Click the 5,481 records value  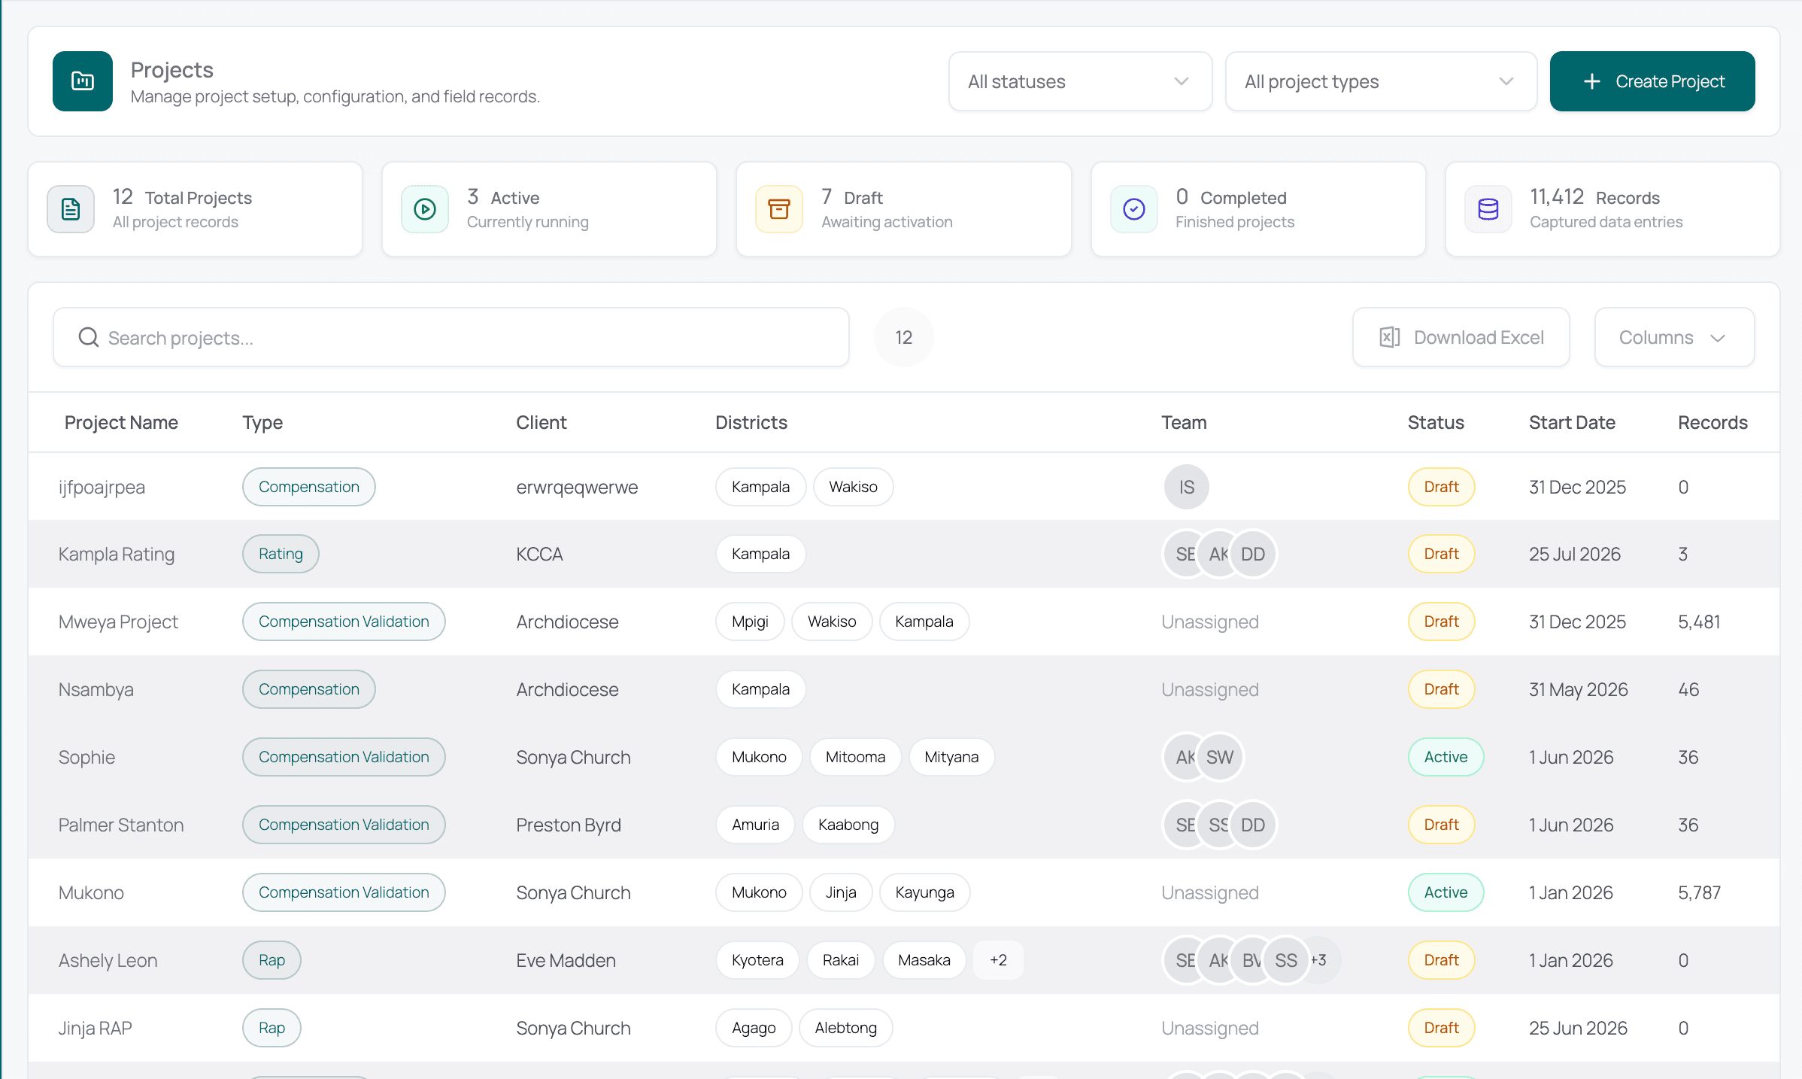click(1699, 622)
